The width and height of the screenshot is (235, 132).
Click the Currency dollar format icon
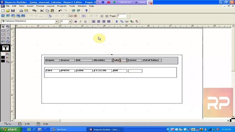point(117,21)
